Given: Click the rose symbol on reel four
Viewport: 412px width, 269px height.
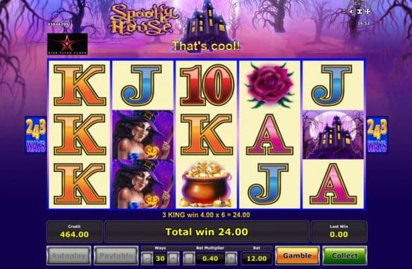Looking at the screenshot, I should click(270, 85).
